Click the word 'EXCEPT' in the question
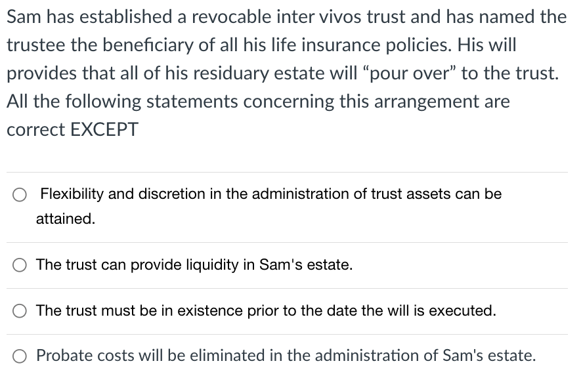This screenshot has height=378, width=583. click(105, 129)
